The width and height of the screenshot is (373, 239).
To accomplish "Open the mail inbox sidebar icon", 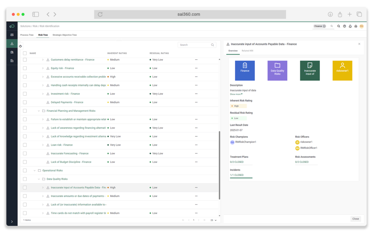I will (12, 35).
